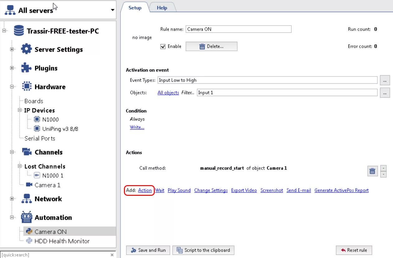Collapse the Channels tree node
The width and height of the screenshot is (393, 258).
[12, 152]
